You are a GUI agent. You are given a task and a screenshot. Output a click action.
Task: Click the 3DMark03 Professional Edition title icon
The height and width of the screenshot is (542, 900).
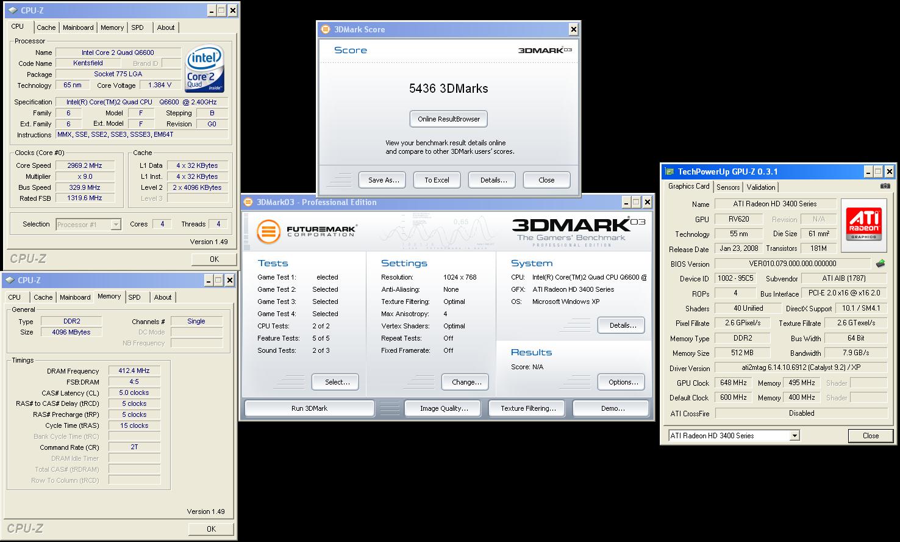[249, 202]
